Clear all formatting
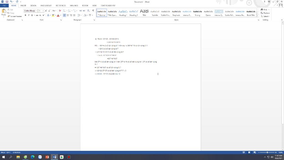 pyautogui.click(x=60, y=11)
